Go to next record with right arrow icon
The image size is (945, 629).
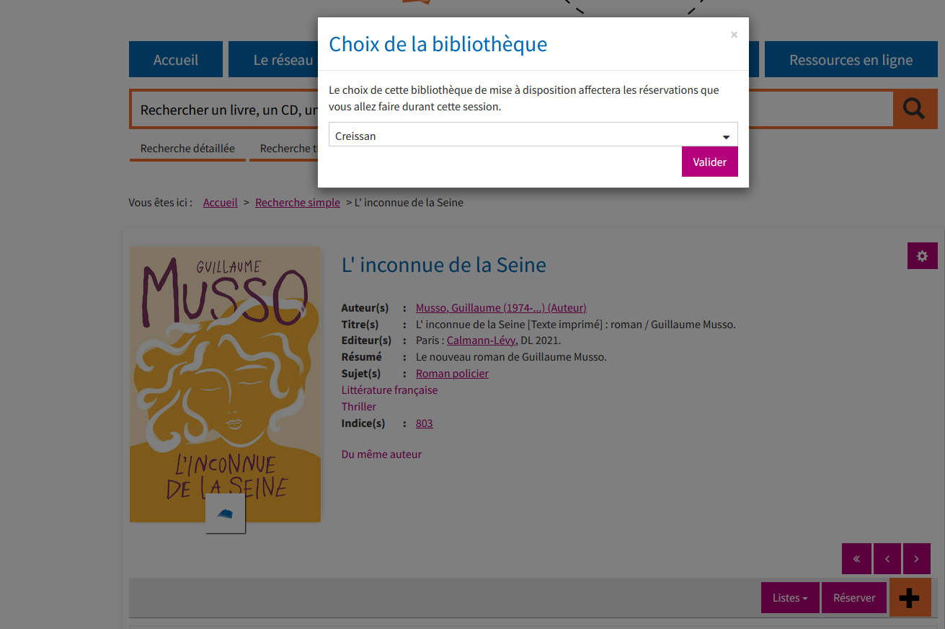(916, 558)
